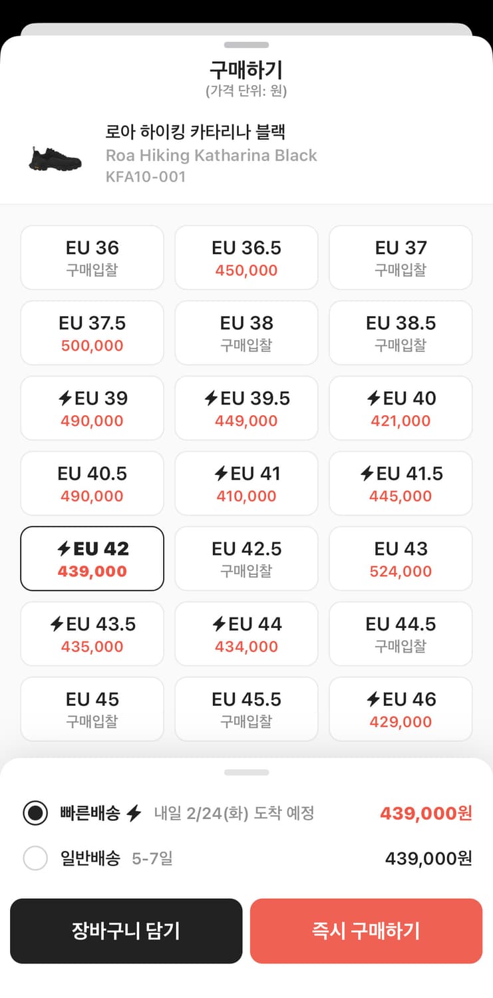Select the 일반배송 radio option
The height and width of the screenshot is (998, 493).
tap(35, 858)
